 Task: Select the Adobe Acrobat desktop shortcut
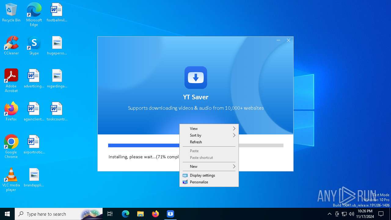11,81
